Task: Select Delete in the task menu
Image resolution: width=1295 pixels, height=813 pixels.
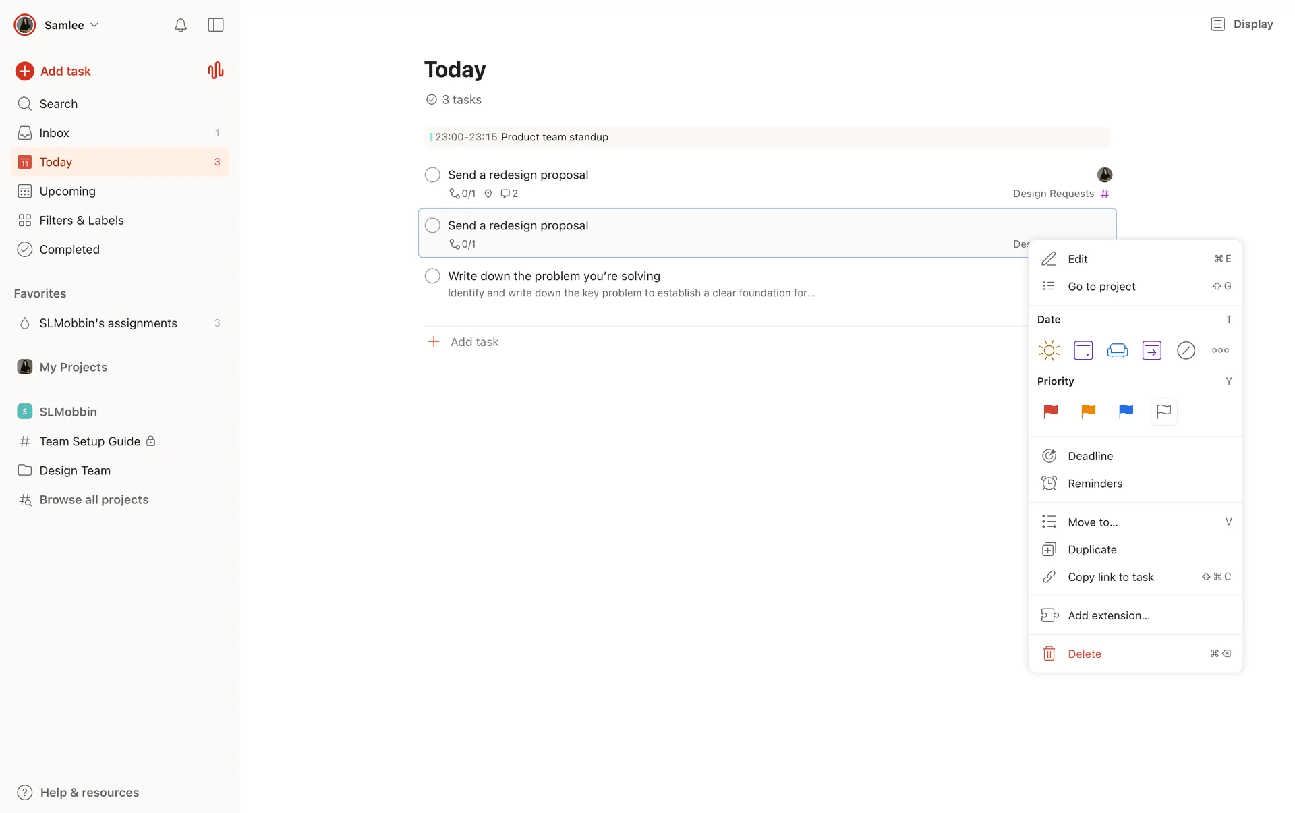Action: 1085,654
